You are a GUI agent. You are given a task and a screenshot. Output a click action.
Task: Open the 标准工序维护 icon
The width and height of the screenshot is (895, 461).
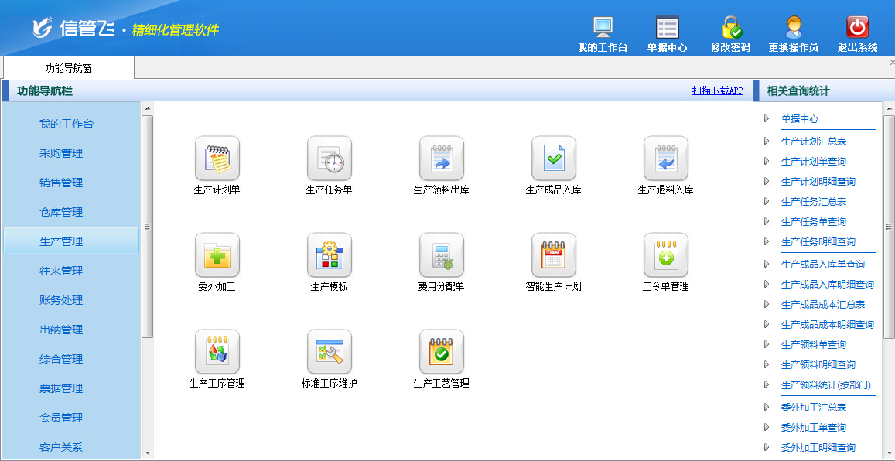(x=330, y=352)
